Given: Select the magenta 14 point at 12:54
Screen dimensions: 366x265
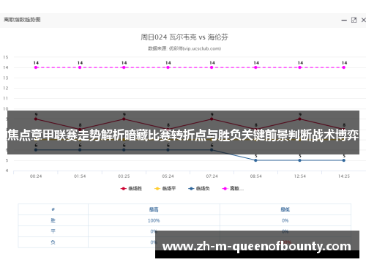Looking at the screenshot, I should pyautogui.click(x=300, y=67).
